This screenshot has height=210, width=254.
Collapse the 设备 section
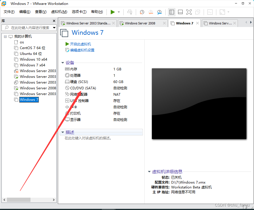tap(63, 63)
